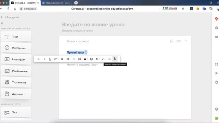Add an Изображение block
The image size is (219, 123).
coord(16,71)
